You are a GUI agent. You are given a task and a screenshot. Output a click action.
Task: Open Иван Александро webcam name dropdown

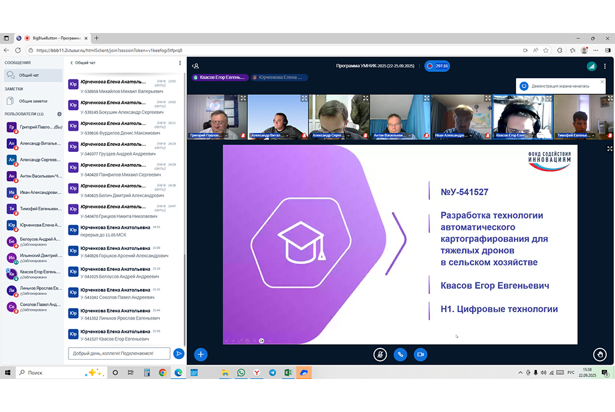tap(453, 135)
